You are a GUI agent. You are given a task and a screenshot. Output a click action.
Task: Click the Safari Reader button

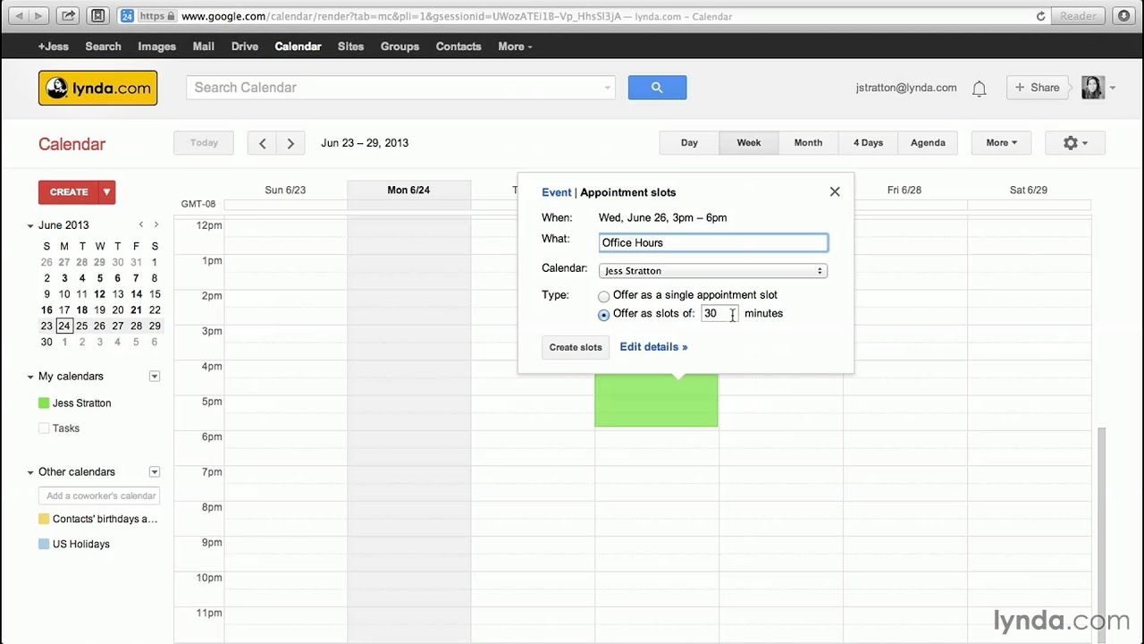[1078, 16]
